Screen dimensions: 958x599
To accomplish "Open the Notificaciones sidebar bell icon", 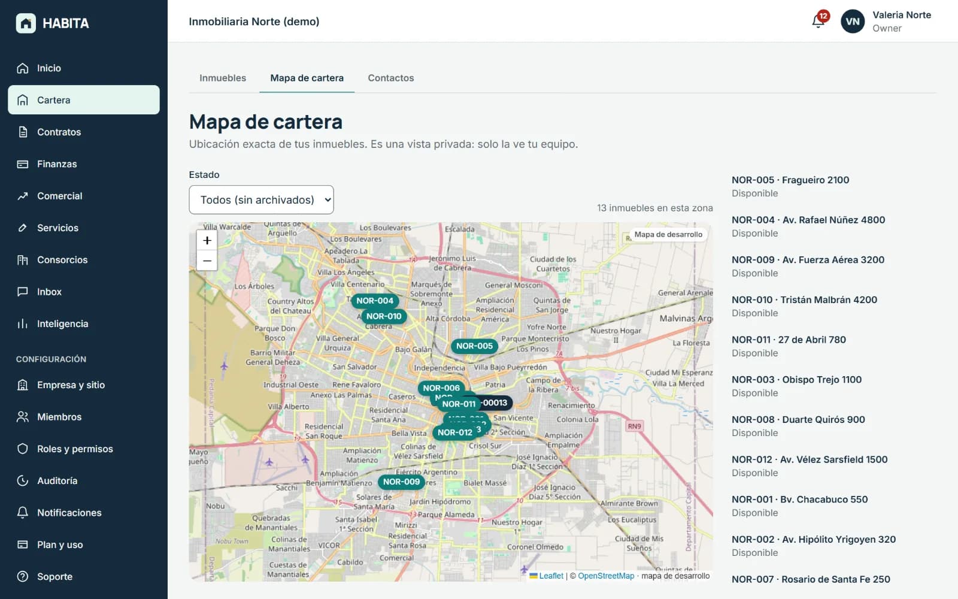I will tap(23, 513).
